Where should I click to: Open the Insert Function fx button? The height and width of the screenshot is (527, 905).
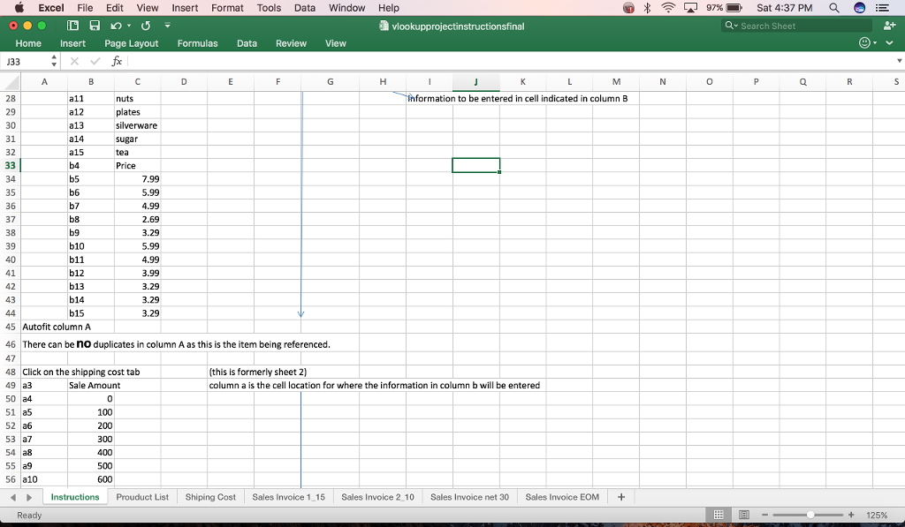[117, 61]
